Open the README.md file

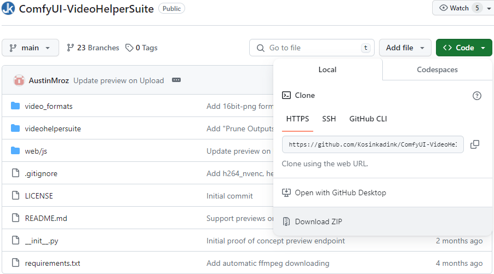pyautogui.click(x=46, y=218)
